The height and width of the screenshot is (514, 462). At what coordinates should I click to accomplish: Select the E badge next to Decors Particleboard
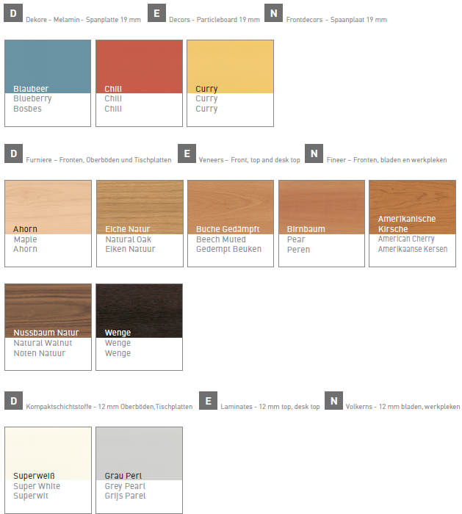[x=156, y=14]
